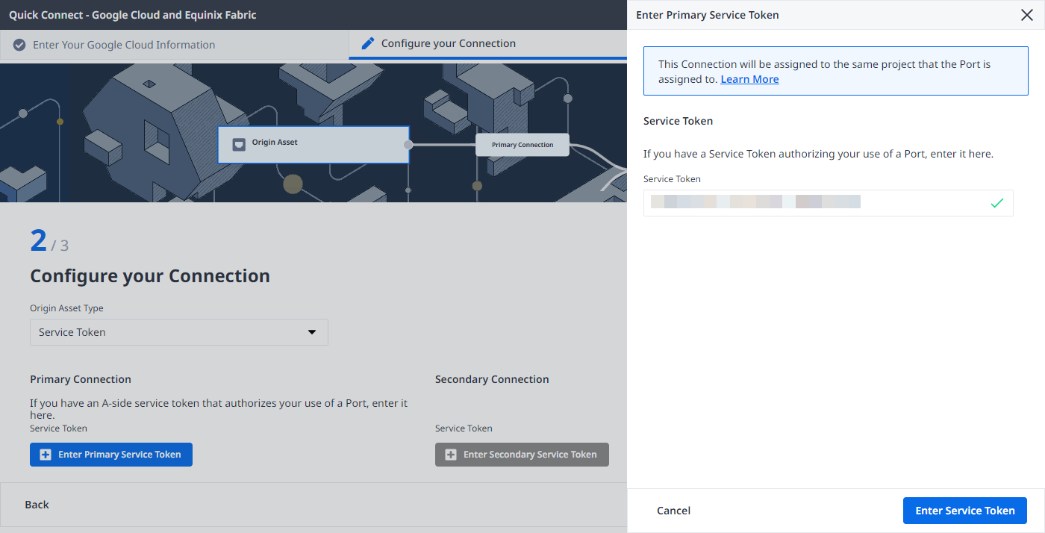Screen dimensions: 1045x533
Task: Close the Enter Primary Service Token panel
Action: click(x=1026, y=15)
